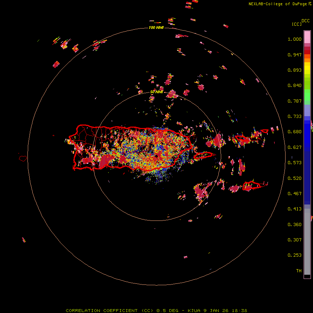Click the 0.573 value on the color scale
Screen dimensions: 313x313
click(295, 163)
